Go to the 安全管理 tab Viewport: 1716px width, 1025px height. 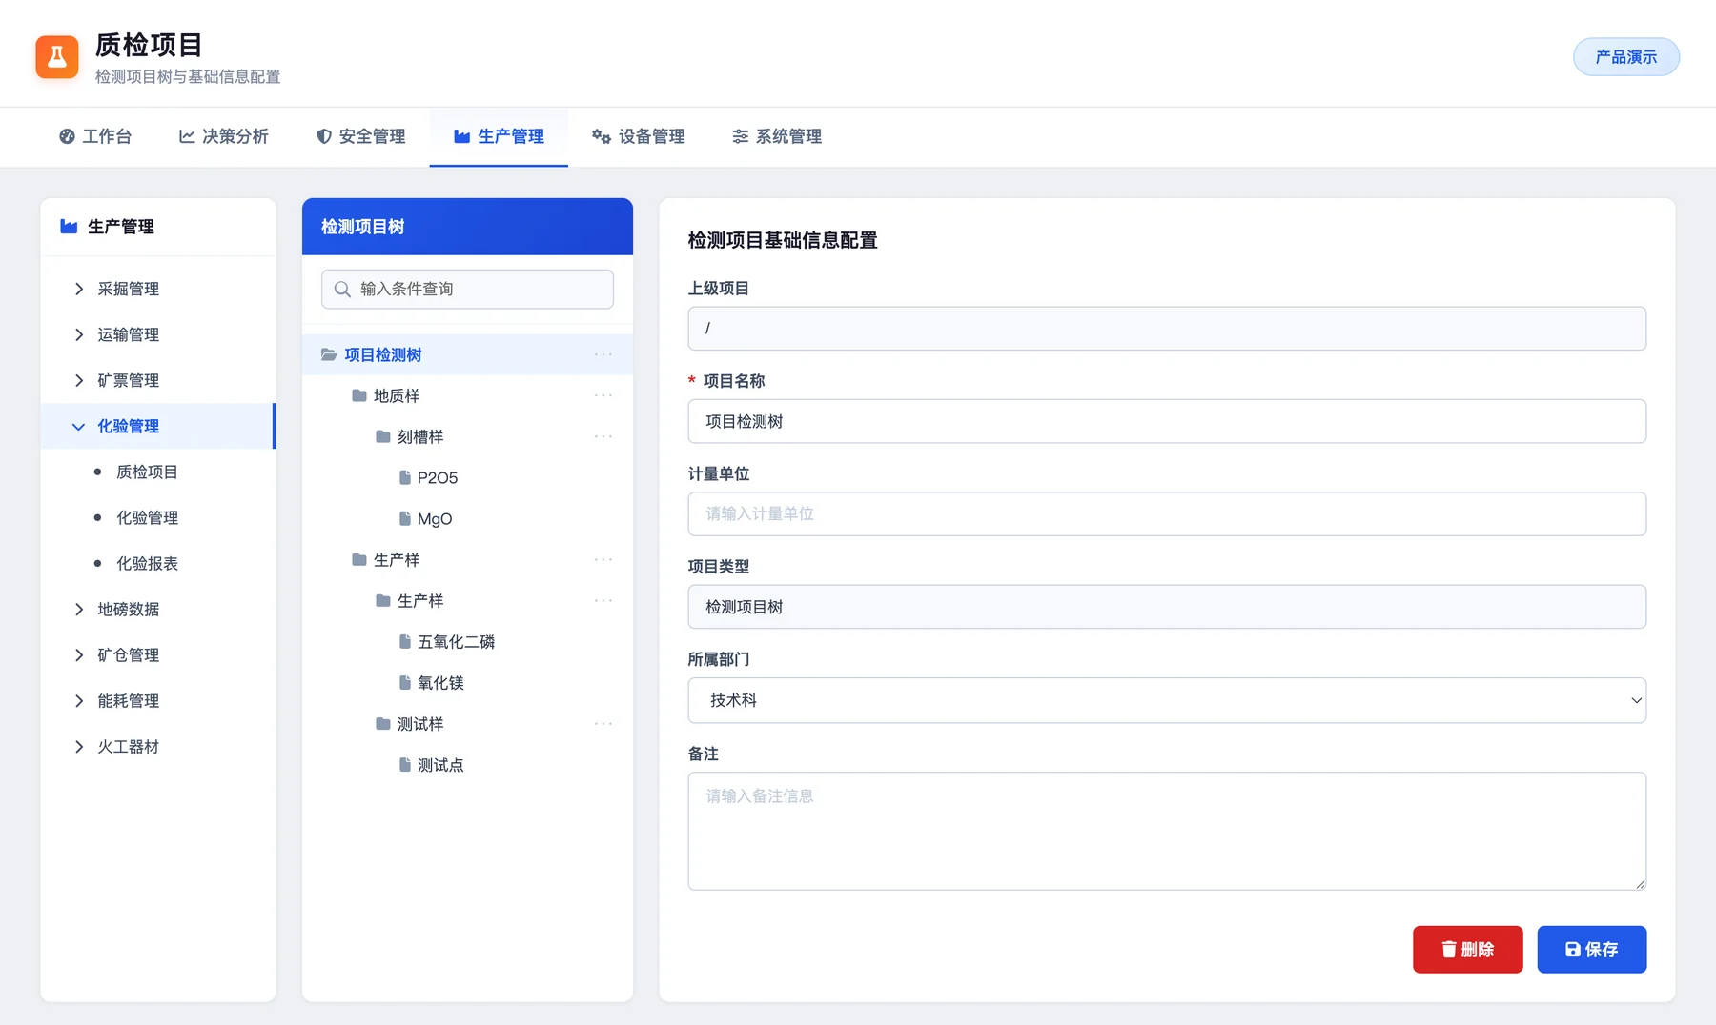tap(361, 136)
